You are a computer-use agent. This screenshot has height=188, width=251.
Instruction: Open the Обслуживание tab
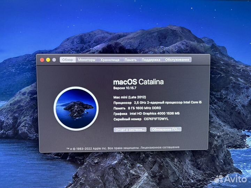point(177,60)
